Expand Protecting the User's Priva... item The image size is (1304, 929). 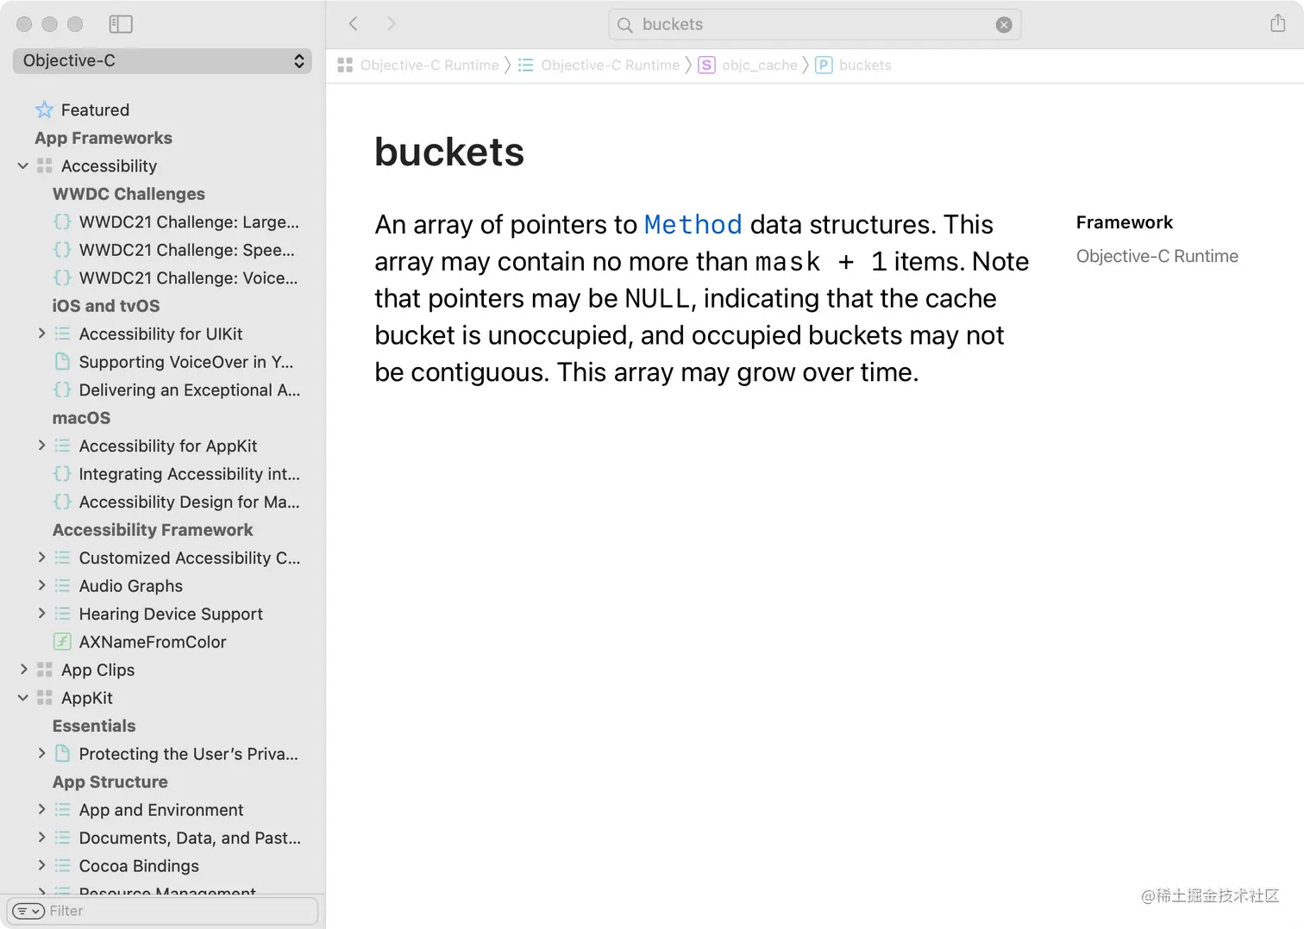[x=41, y=754]
